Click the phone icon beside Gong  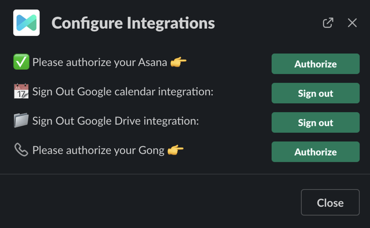(21, 150)
